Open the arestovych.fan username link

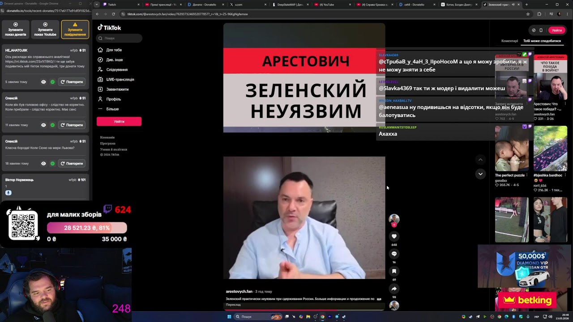(x=239, y=292)
